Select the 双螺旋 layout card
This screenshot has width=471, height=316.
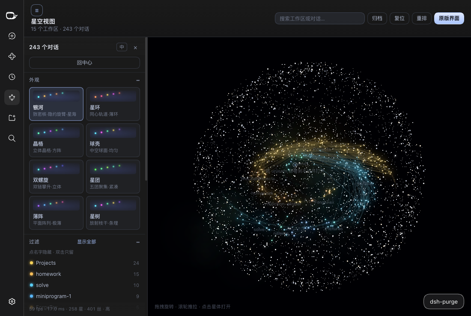click(x=56, y=176)
